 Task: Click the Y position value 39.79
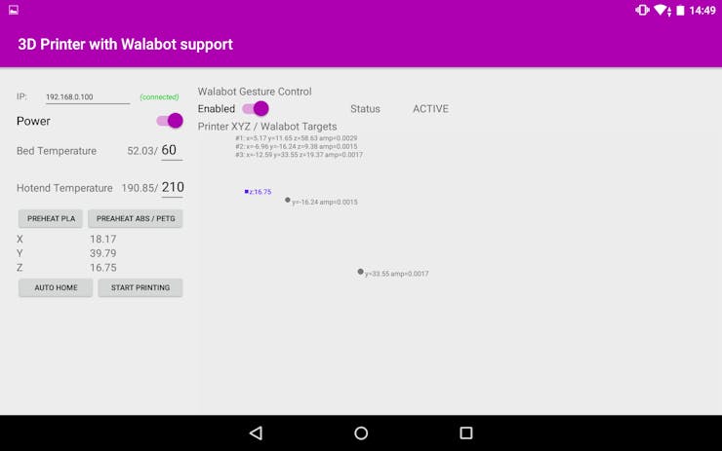click(103, 253)
